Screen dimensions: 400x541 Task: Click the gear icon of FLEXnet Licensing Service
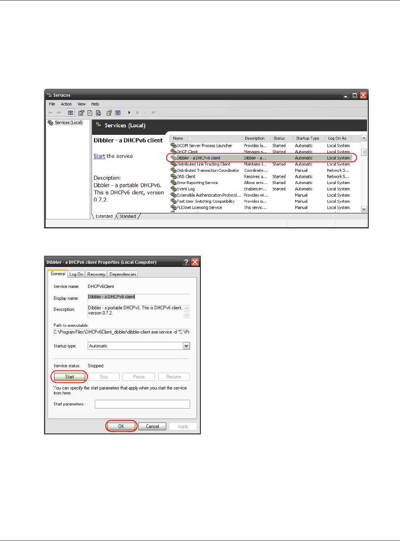[173, 207]
